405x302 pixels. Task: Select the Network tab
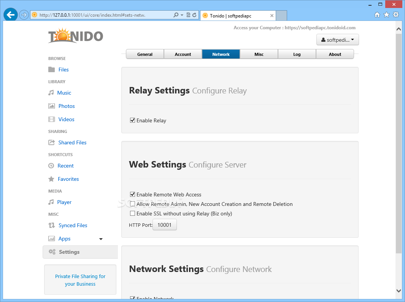pyautogui.click(x=221, y=54)
